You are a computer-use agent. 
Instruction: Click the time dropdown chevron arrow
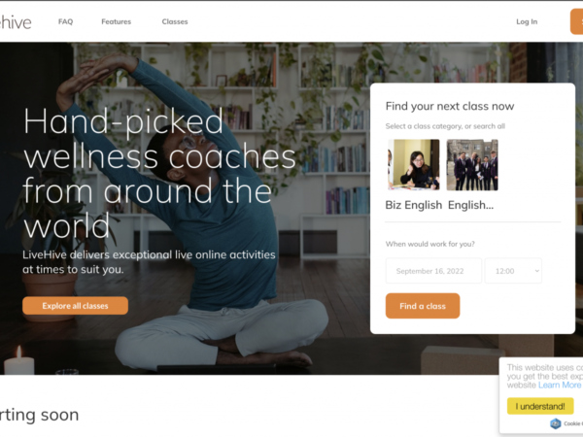[537, 271]
